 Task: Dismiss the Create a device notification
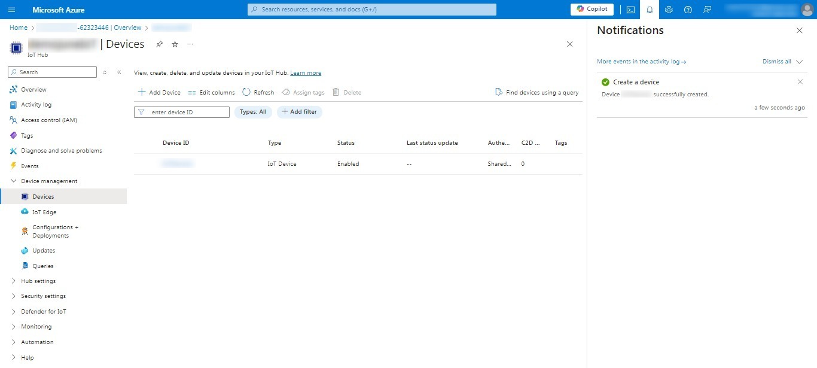800,82
